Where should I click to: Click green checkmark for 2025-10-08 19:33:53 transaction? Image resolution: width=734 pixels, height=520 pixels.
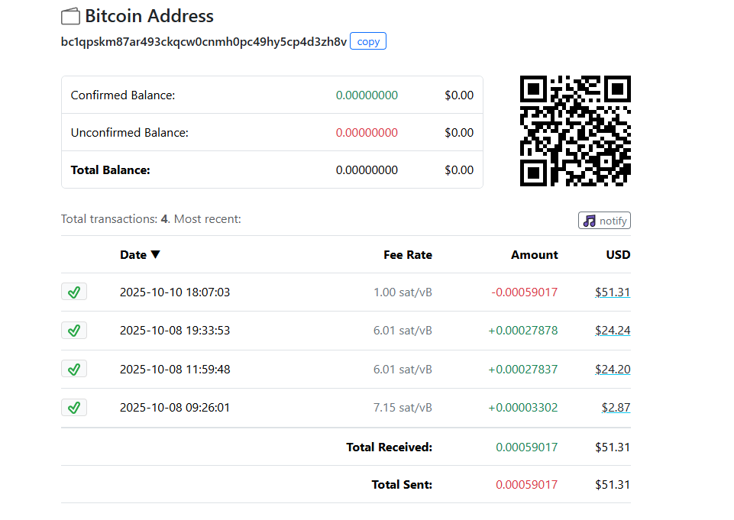pos(74,331)
